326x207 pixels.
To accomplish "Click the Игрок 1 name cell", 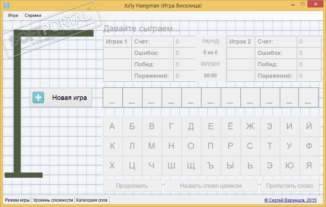I will [117, 41].
